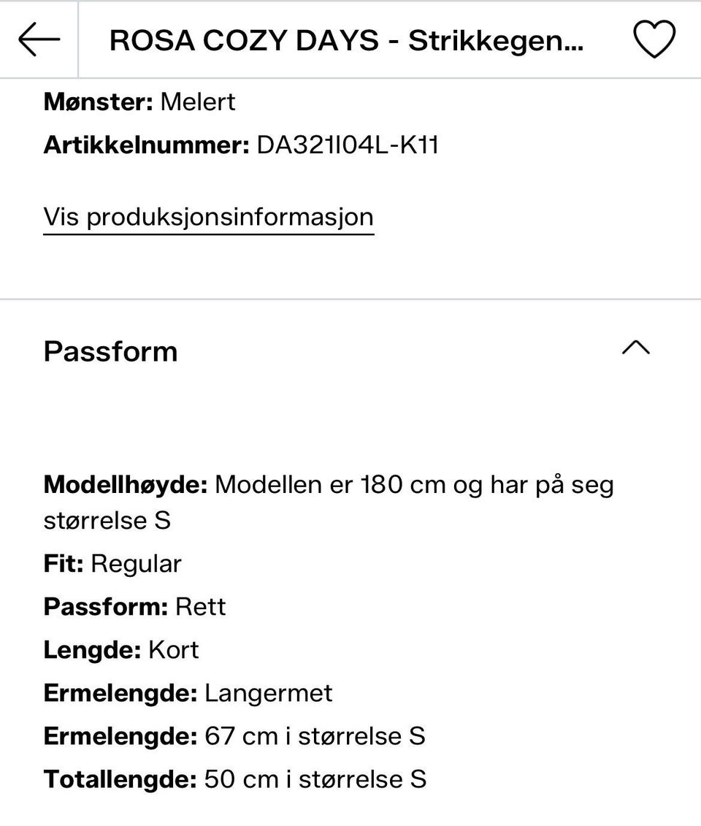The width and height of the screenshot is (701, 826).
Task: Tap the Regular fit value
Action: 137,564
